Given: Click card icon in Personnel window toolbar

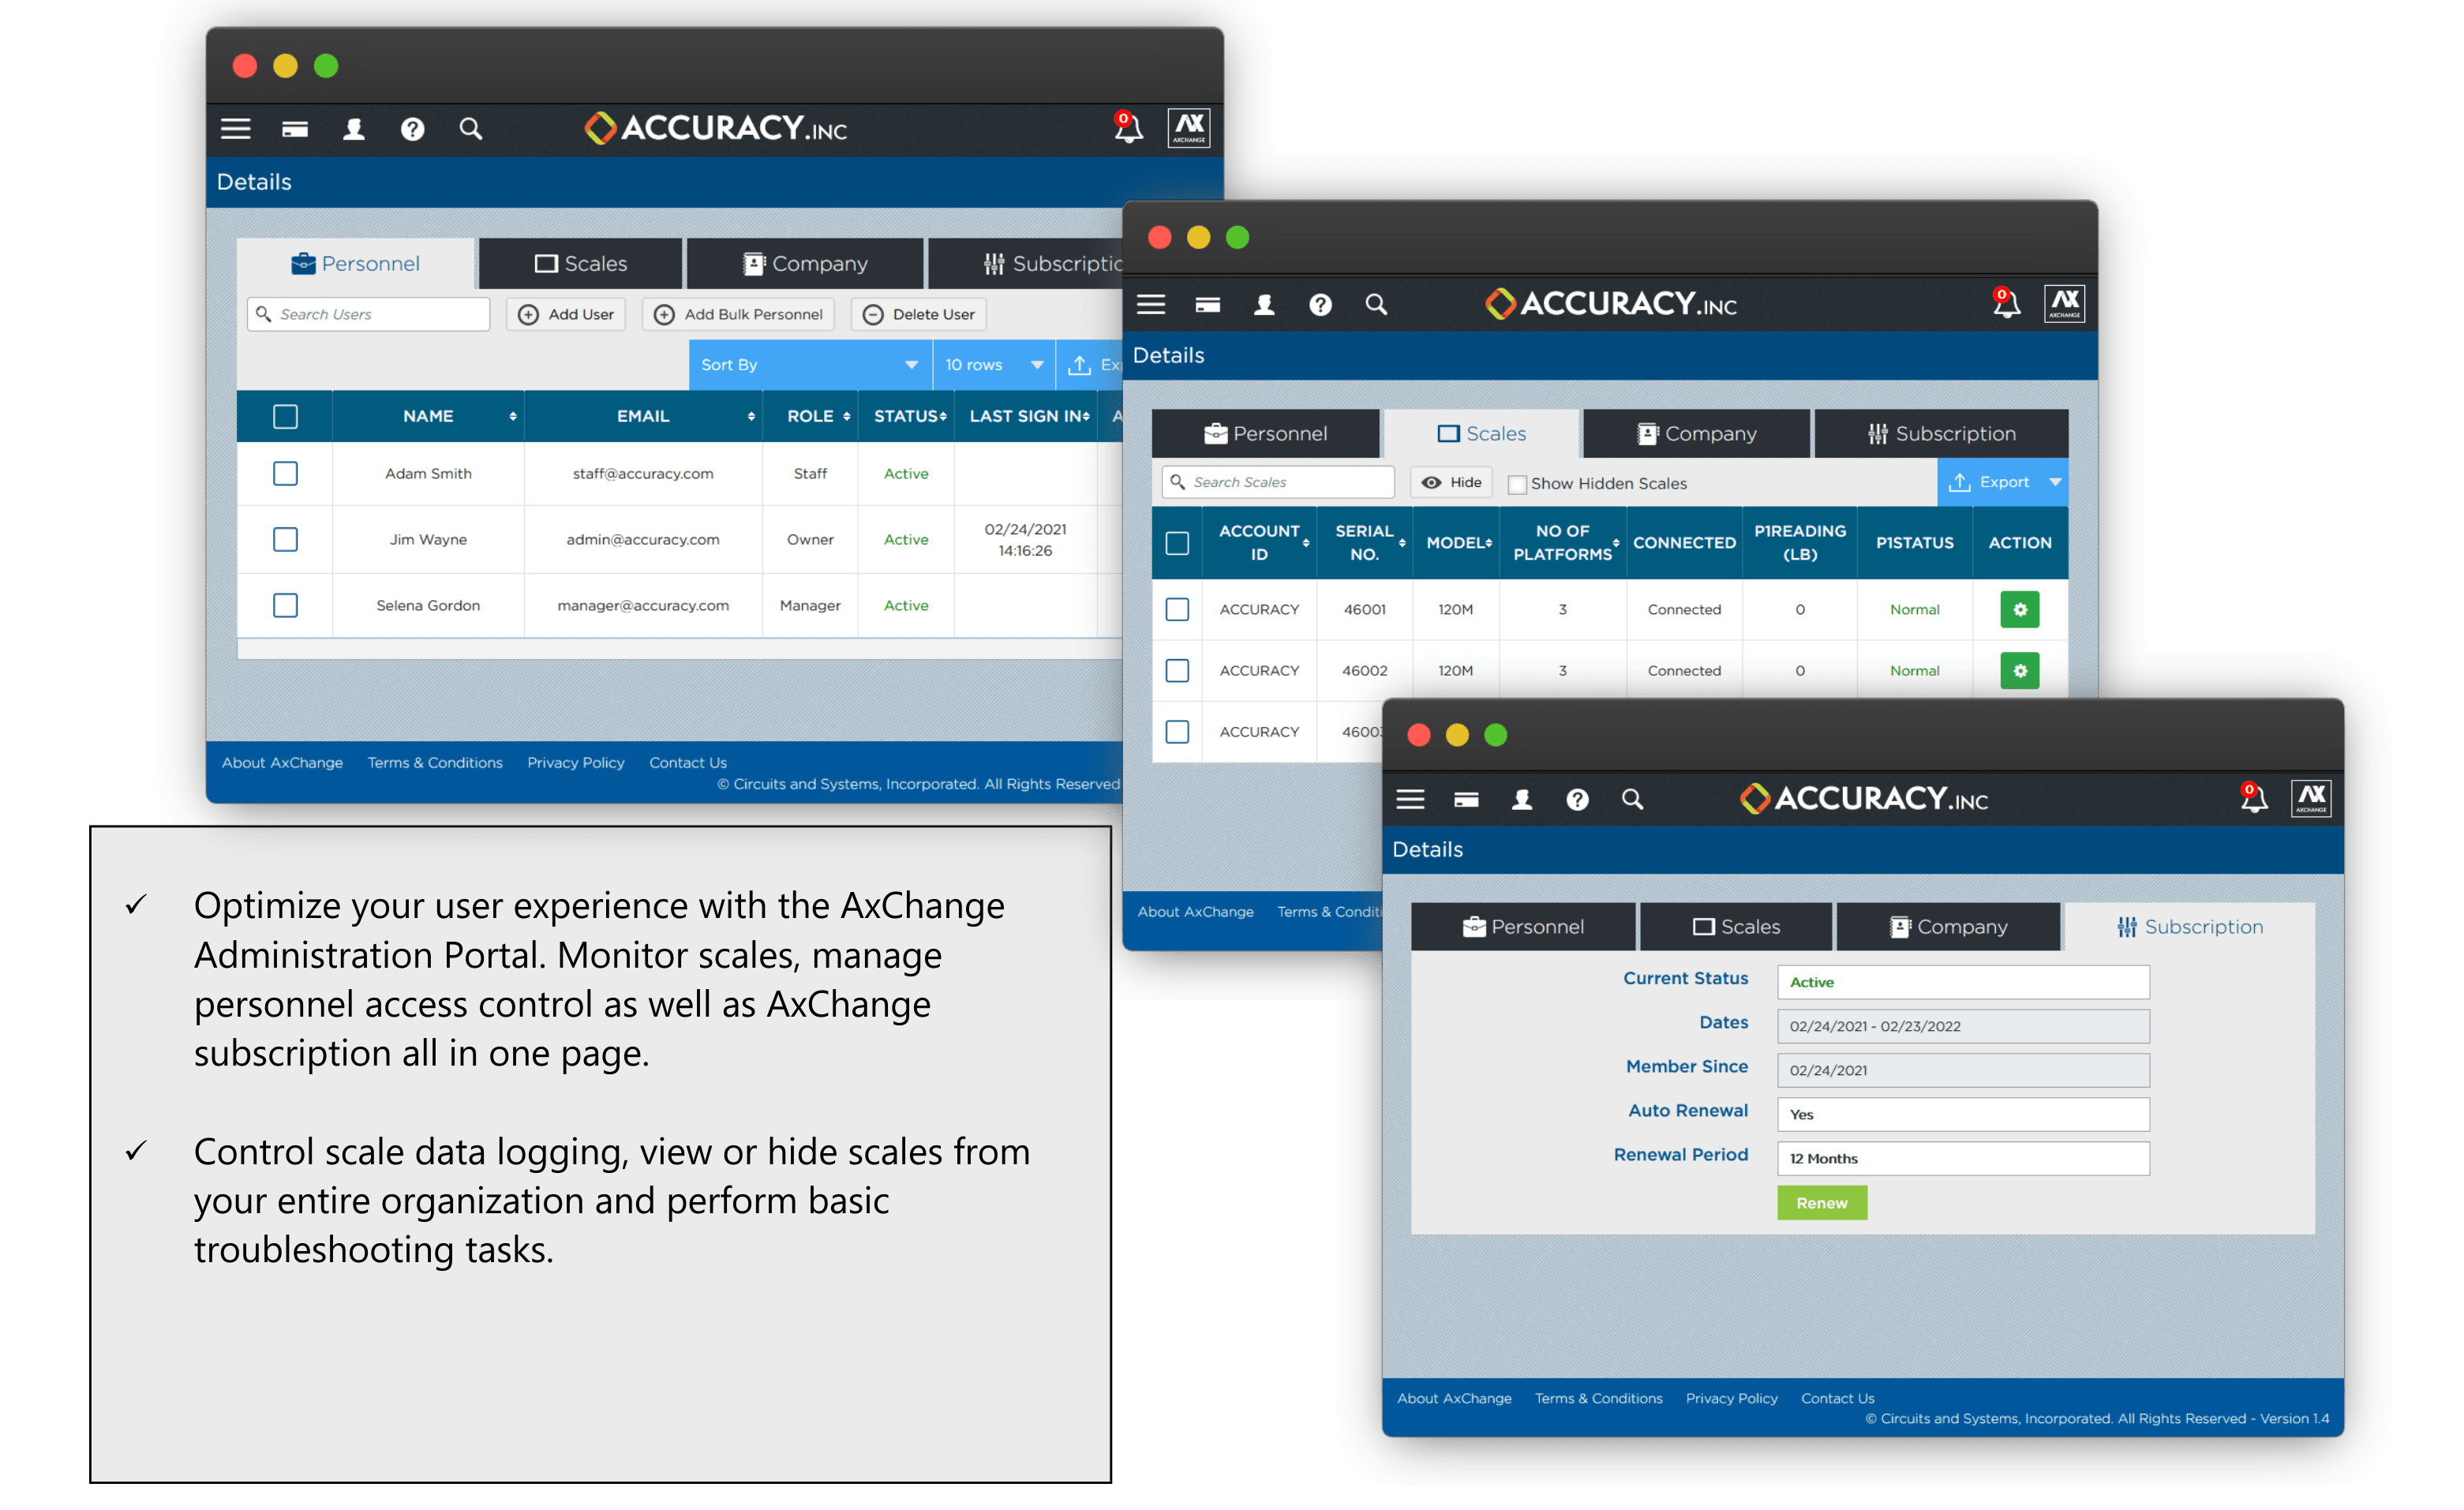Looking at the screenshot, I should (295, 129).
